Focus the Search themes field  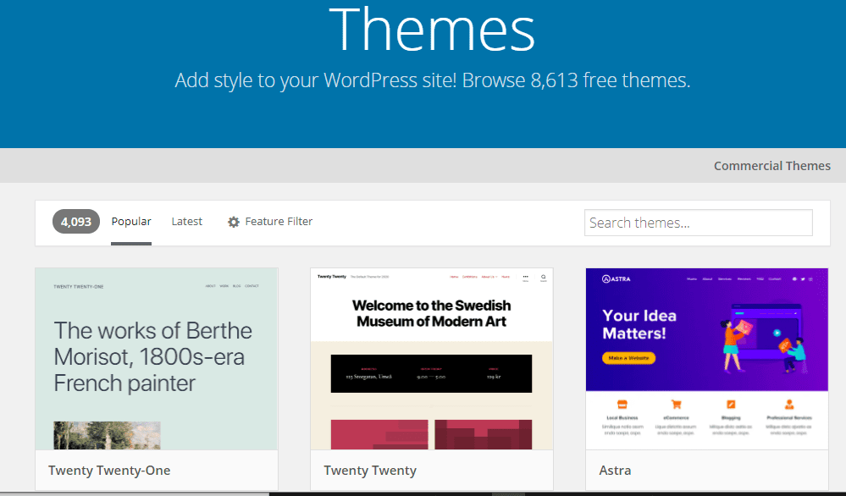tap(698, 223)
